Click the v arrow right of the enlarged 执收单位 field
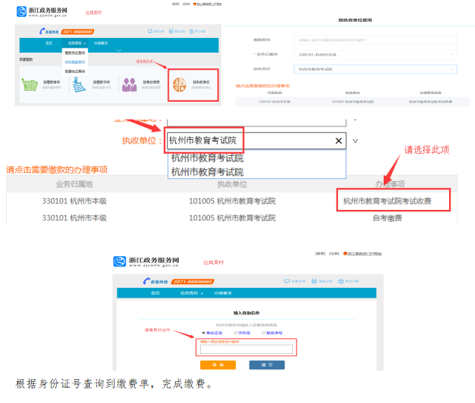 pyautogui.click(x=356, y=141)
